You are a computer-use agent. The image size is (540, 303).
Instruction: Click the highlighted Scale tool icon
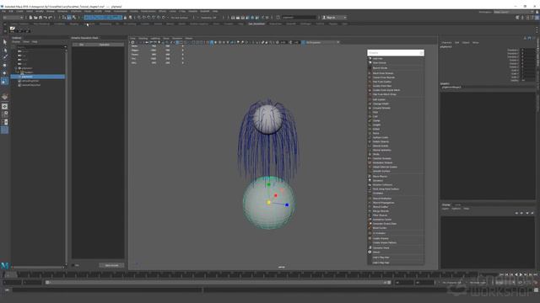click(4, 82)
